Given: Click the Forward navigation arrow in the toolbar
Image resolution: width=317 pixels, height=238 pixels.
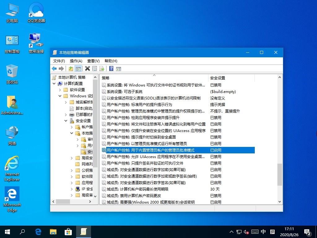Looking at the screenshot, I should 61,68.
